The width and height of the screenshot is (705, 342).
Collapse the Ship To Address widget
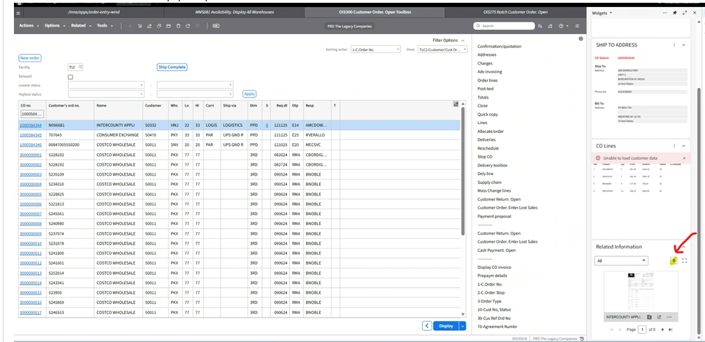[x=683, y=45]
